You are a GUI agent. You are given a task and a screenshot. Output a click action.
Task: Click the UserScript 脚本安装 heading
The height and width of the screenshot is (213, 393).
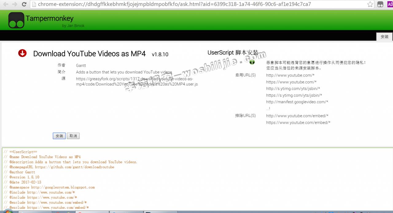click(x=233, y=52)
